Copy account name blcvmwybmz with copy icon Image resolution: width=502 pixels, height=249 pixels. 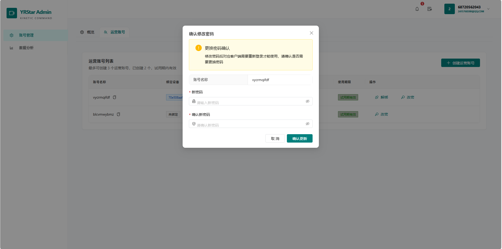coord(118,114)
